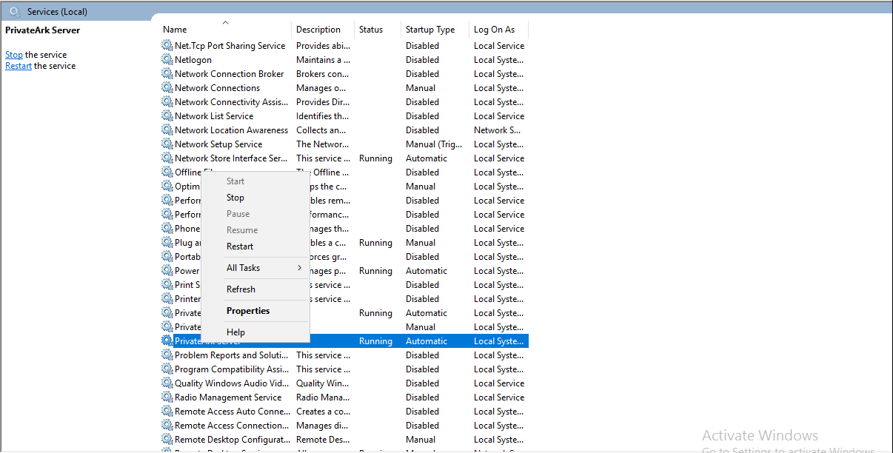Viewport: 893px width, 453px height.
Task: Click the Radio Management Service gear icon
Action: 166,397
